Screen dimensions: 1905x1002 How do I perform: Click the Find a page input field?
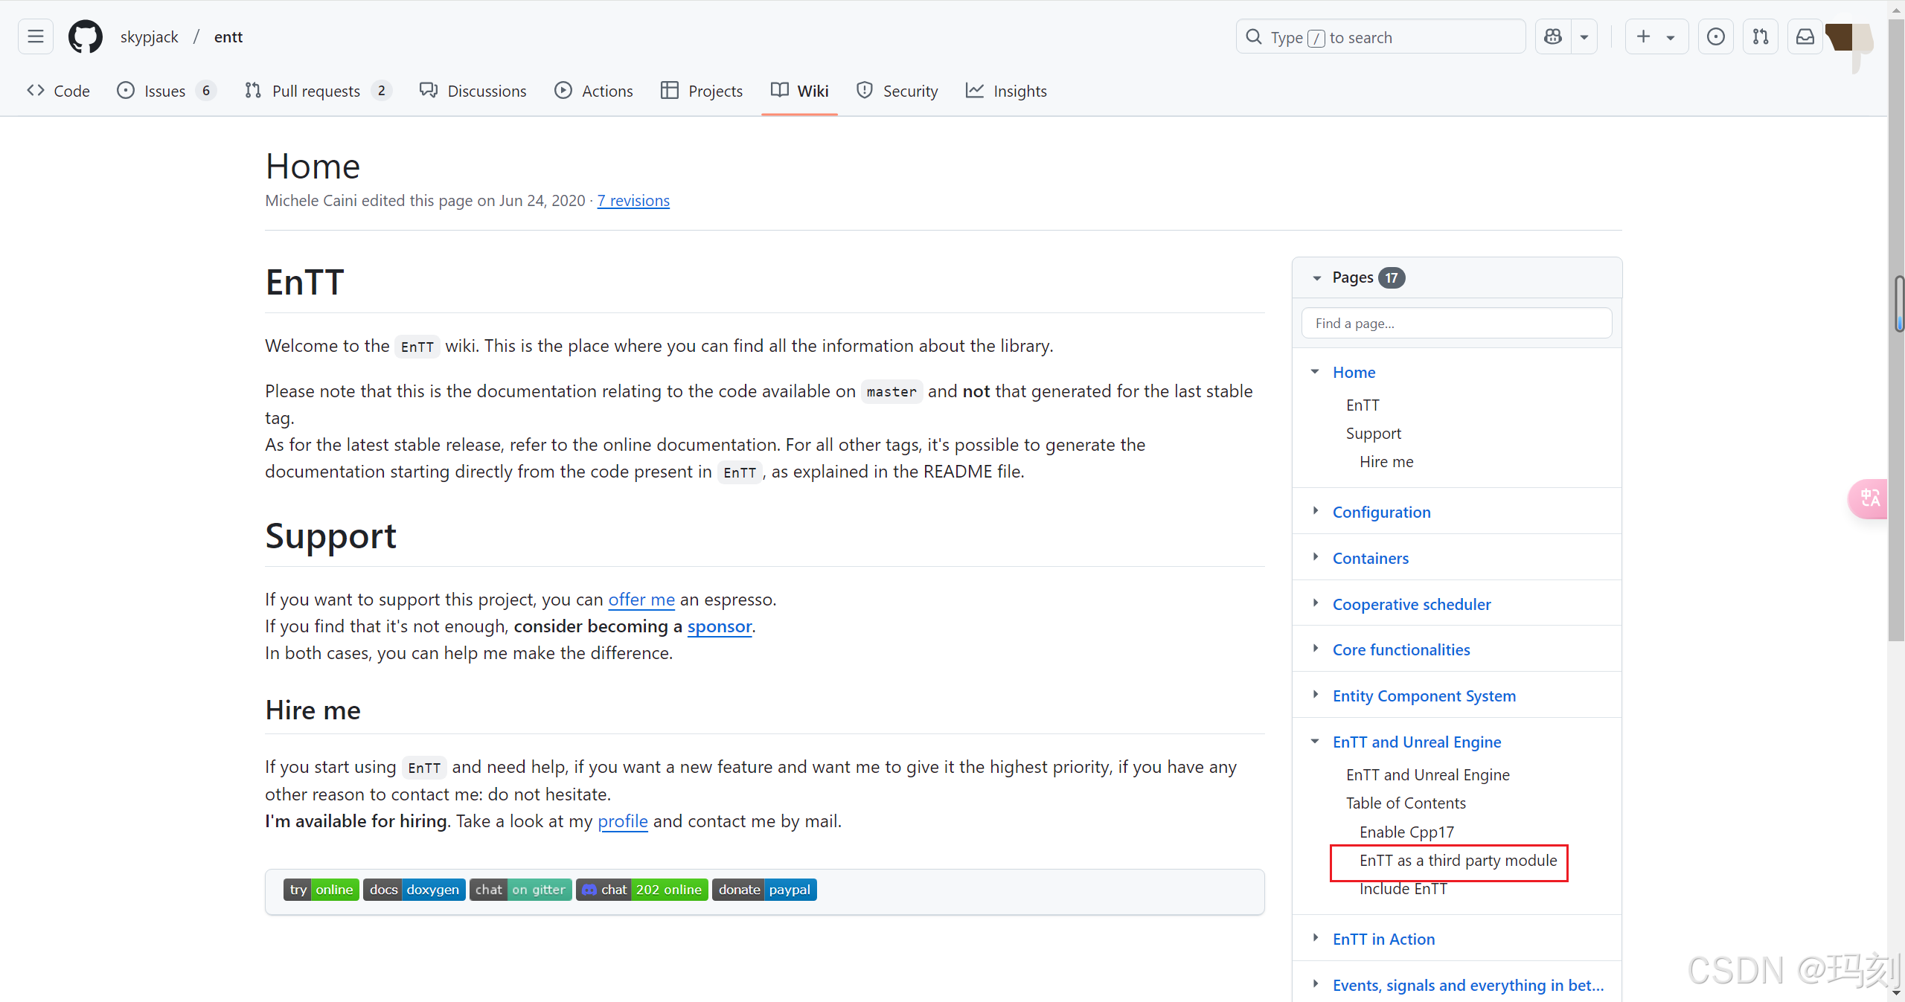(x=1456, y=324)
